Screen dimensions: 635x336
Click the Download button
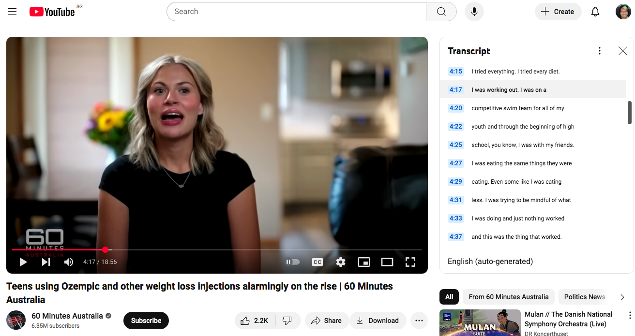[x=378, y=321]
